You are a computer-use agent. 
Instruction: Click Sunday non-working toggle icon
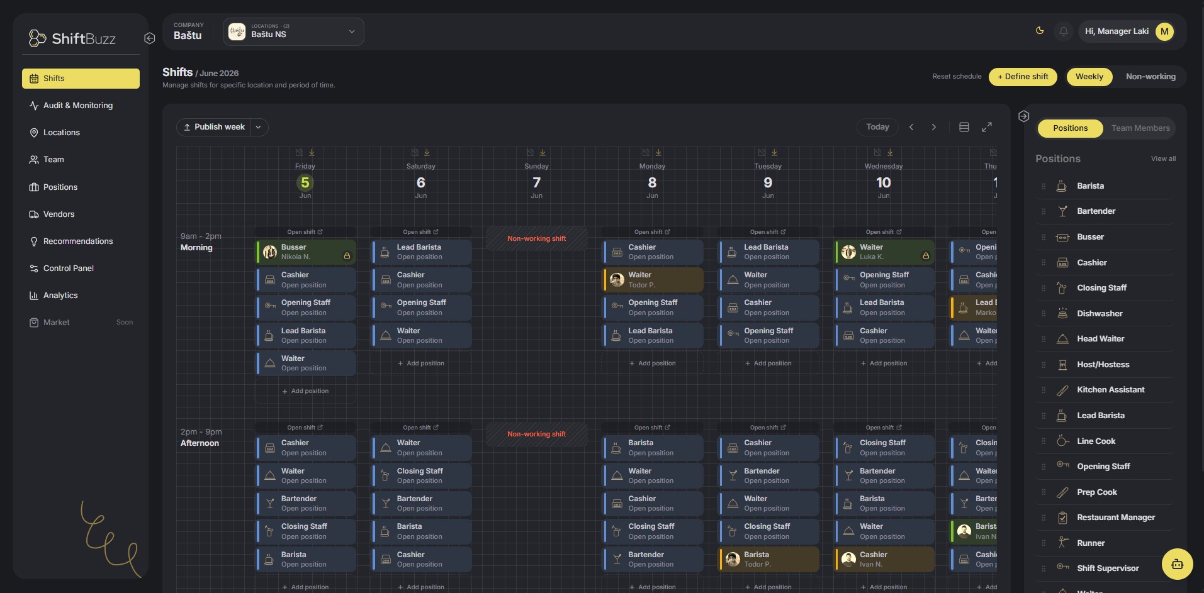530,153
